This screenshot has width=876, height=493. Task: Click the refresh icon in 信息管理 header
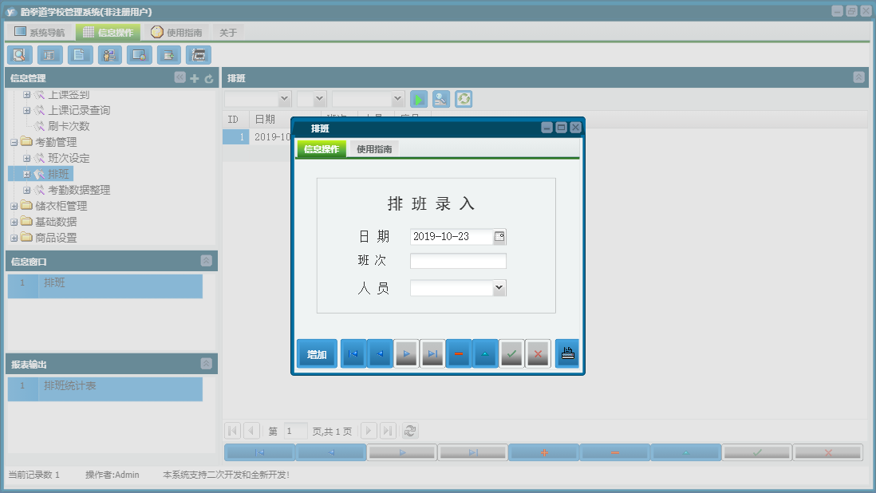click(209, 79)
